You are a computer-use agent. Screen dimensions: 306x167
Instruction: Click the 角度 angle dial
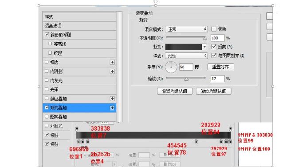point(171,67)
